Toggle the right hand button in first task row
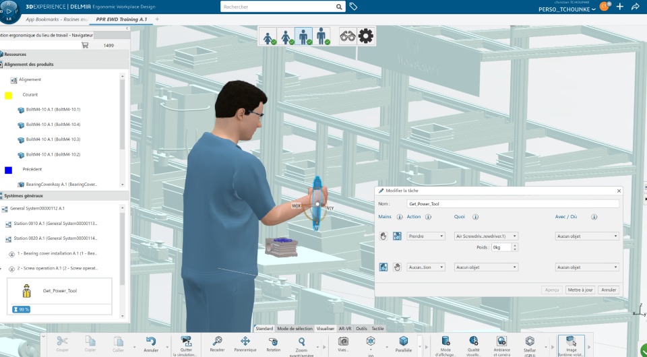The width and height of the screenshot is (647, 357). (x=397, y=236)
